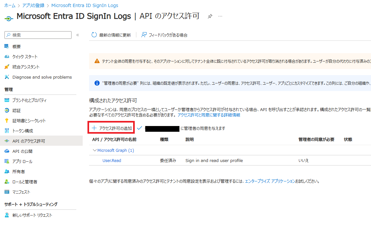Image resolution: width=371 pixels, height=225 pixels.
Task: Grant admin consent checkmark icon
Action: click(139, 128)
